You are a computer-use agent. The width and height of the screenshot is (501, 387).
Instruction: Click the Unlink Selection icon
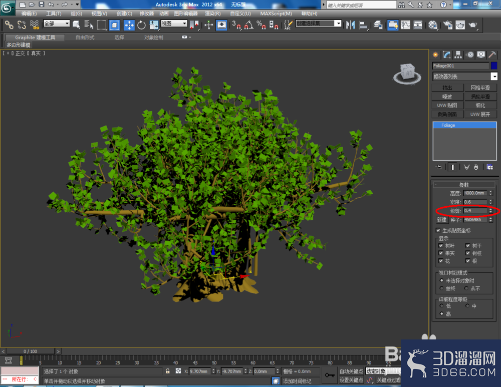[x=22, y=25]
